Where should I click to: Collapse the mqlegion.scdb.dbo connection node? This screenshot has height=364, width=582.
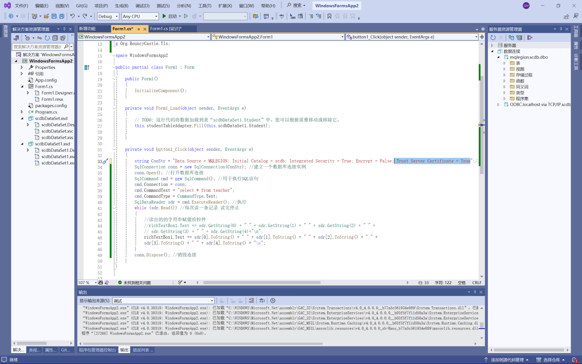(x=498, y=57)
